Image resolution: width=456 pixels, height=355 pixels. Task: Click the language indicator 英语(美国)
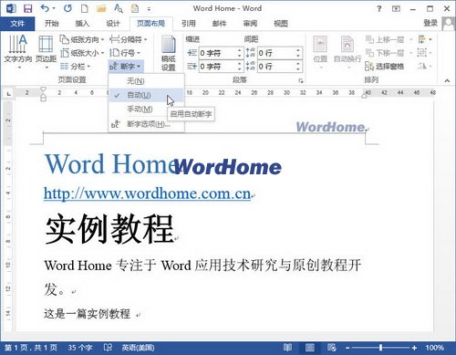coord(138,348)
